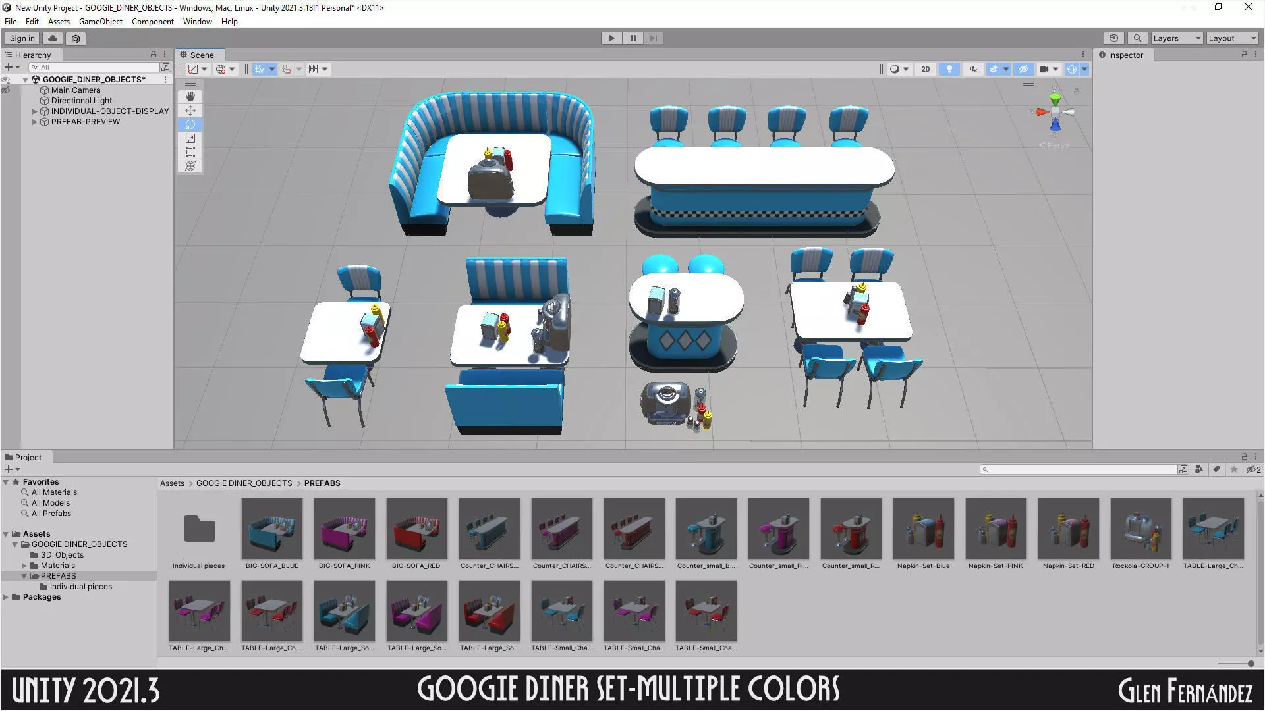
Task: Open the scene camera settings dropdown
Action: [1049, 69]
